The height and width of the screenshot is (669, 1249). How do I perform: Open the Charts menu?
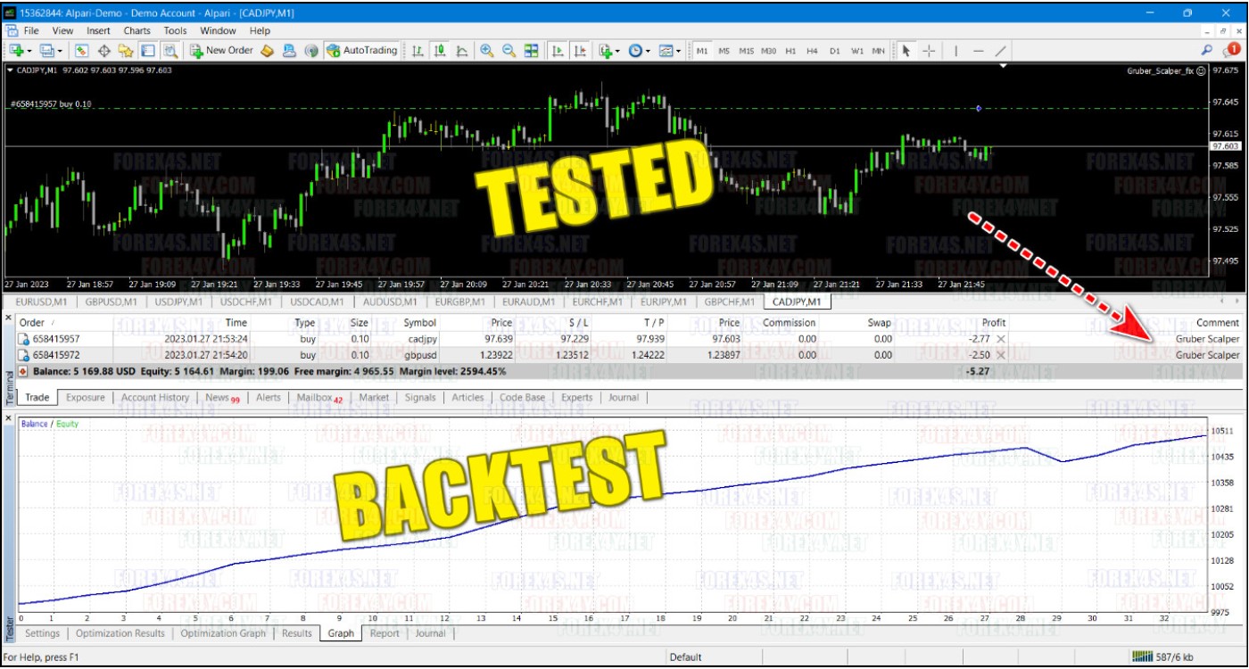[x=136, y=30]
